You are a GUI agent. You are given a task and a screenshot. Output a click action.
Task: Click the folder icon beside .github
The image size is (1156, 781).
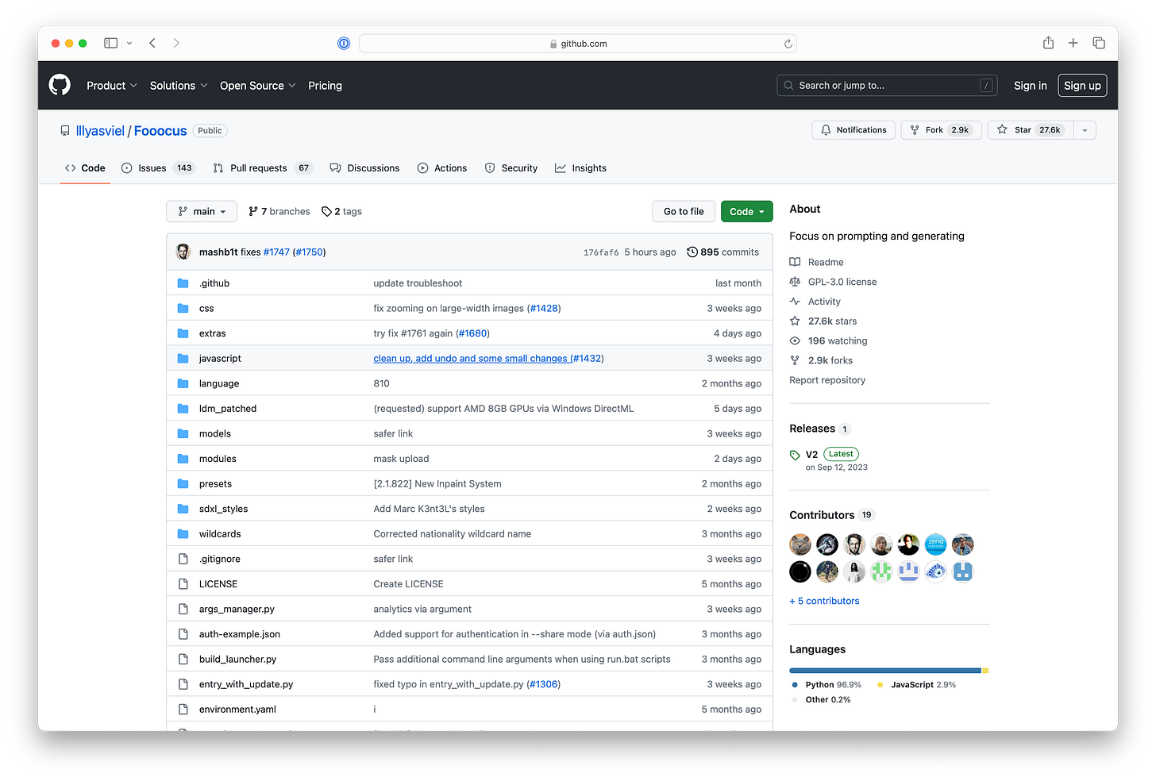183,283
